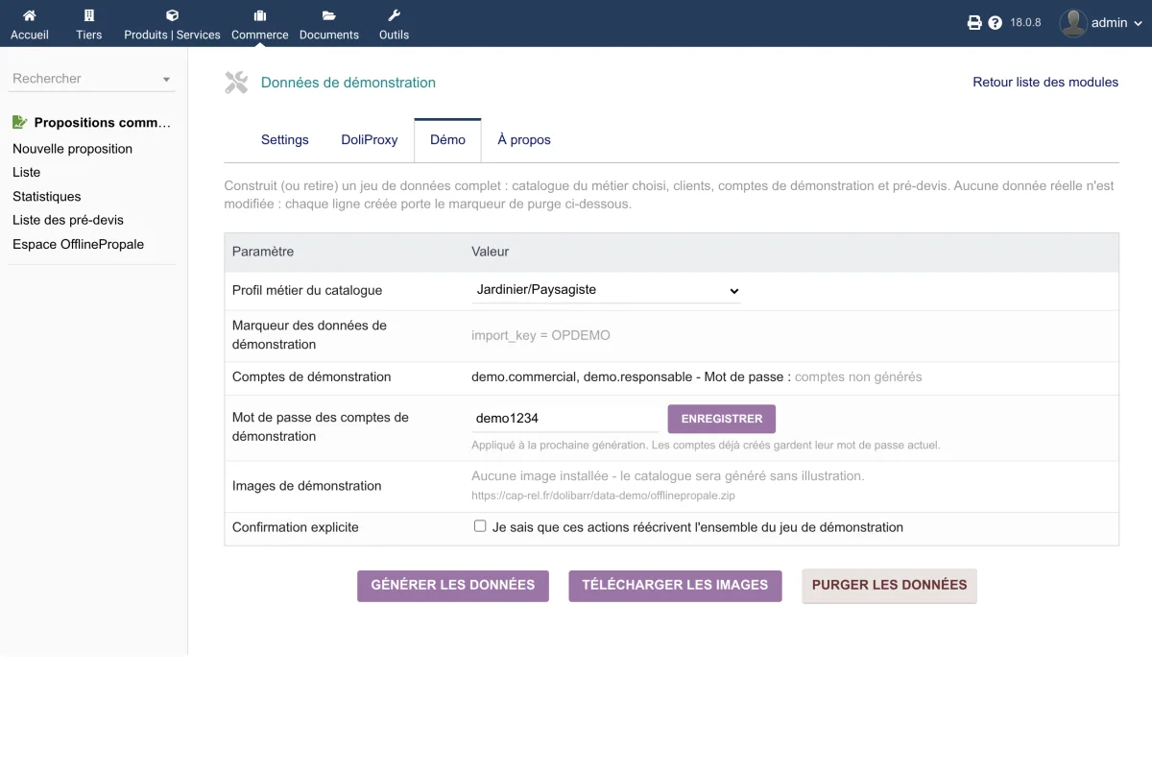Open the Accueil home icon

(x=30, y=15)
